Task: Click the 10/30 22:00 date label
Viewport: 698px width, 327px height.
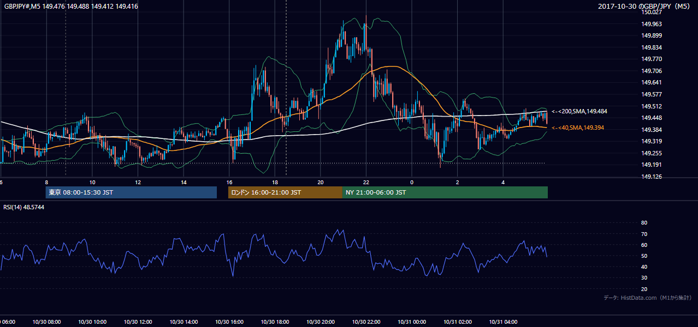Action: [366, 322]
